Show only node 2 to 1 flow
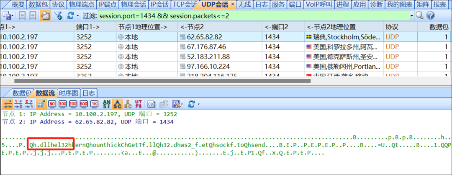Screen dimensions: 452x175 click(x=28, y=103)
